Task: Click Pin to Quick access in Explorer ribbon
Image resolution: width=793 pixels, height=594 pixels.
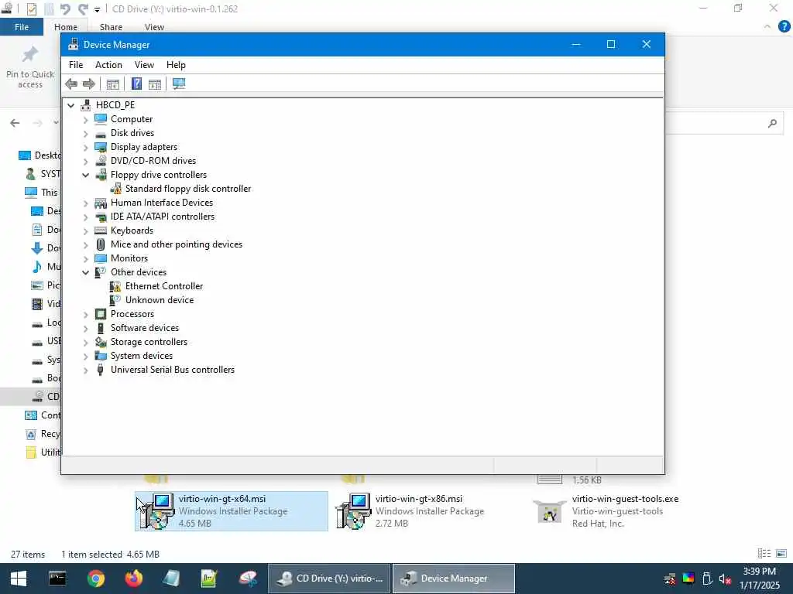Action: point(30,68)
